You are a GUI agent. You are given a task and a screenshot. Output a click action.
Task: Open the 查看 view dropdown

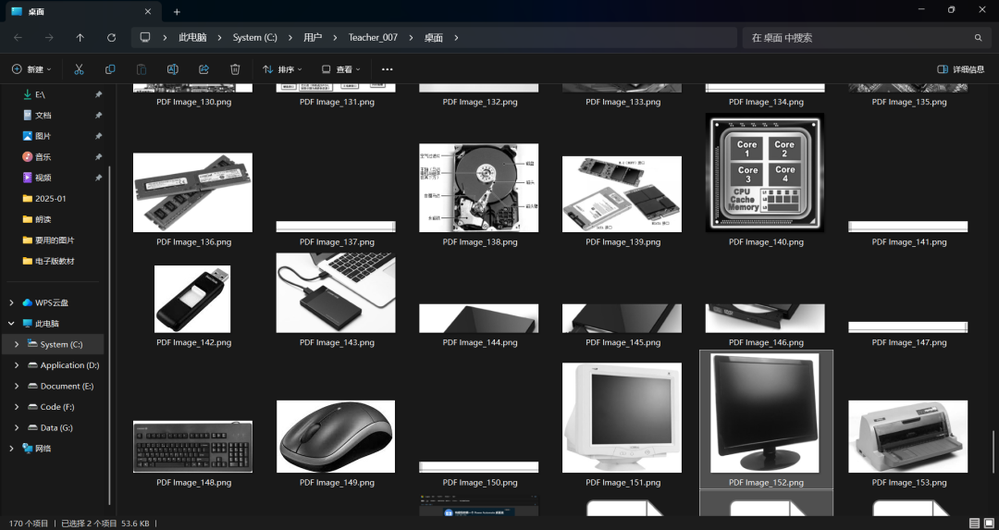click(341, 69)
